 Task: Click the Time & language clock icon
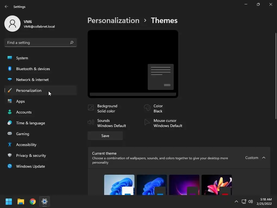(10, 123)
